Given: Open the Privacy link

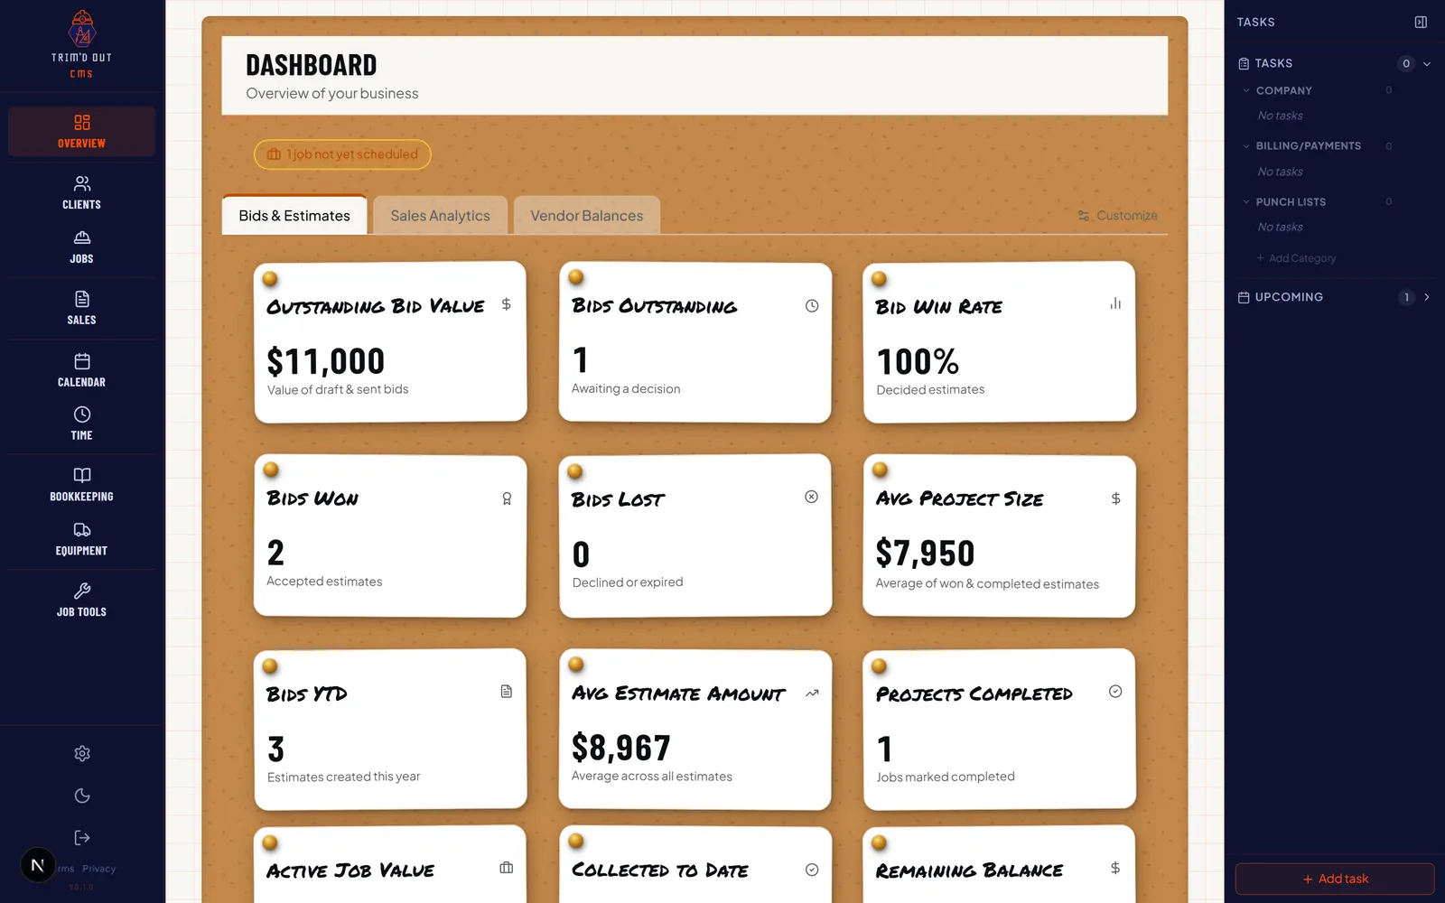Looking at the screenshot, I should coord(99,869).
